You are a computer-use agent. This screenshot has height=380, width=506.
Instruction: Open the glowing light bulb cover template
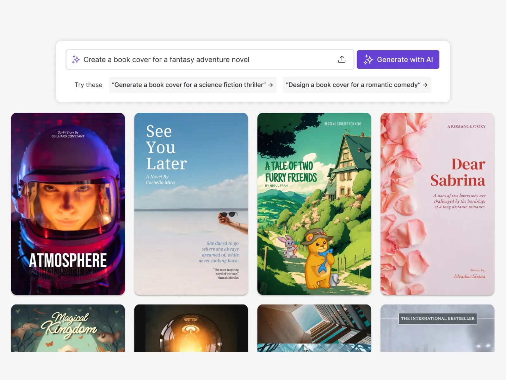point(191,328)
